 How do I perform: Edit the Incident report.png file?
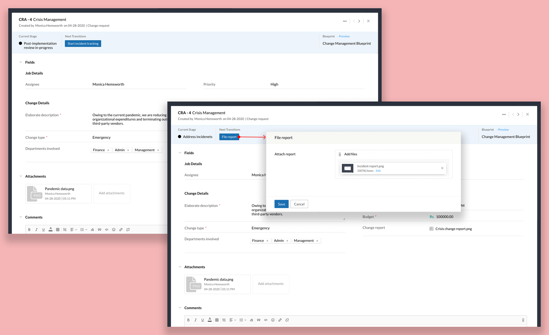tap(378, 171)
